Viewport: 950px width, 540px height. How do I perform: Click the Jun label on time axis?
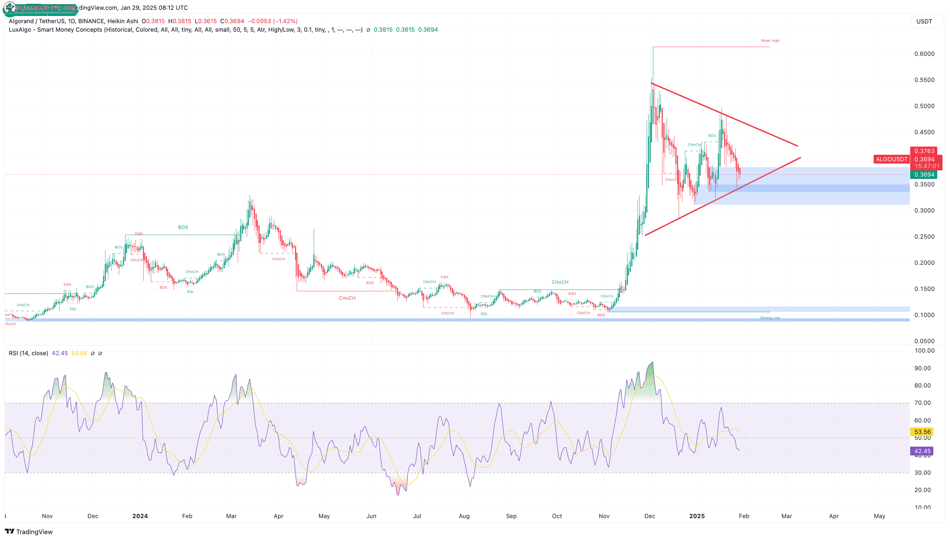[371, 516]
